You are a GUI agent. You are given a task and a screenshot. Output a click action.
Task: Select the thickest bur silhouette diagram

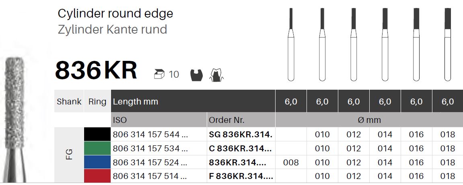448,44
